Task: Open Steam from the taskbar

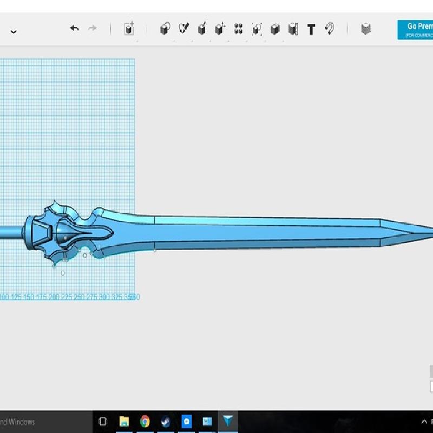Action: point(166,422)
